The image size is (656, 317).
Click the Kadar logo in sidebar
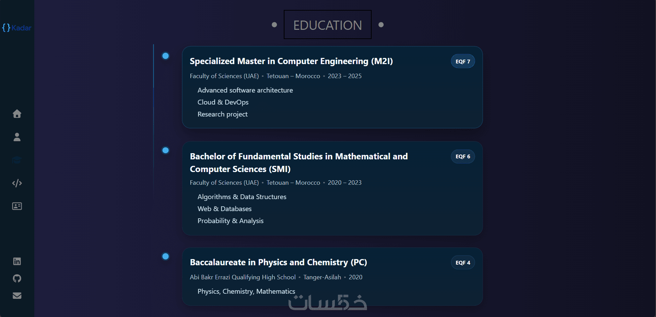coord(17,28)
